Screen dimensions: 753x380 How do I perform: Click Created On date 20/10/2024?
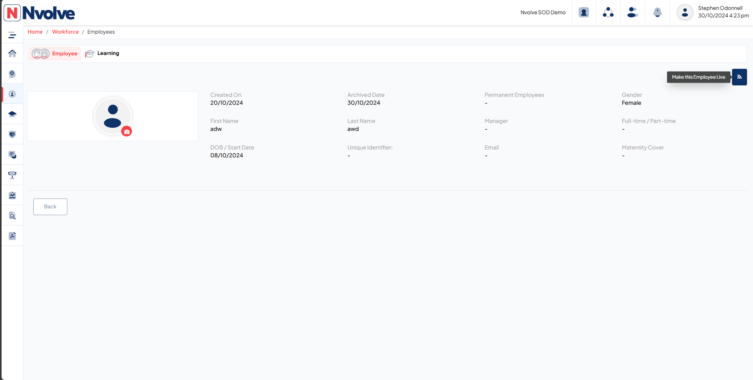pyautogui.click(x=227, y=103)
